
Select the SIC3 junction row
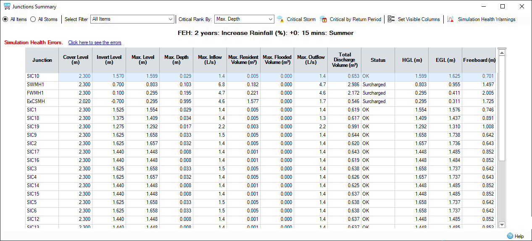pyautogui.click(x=261, y=169)
